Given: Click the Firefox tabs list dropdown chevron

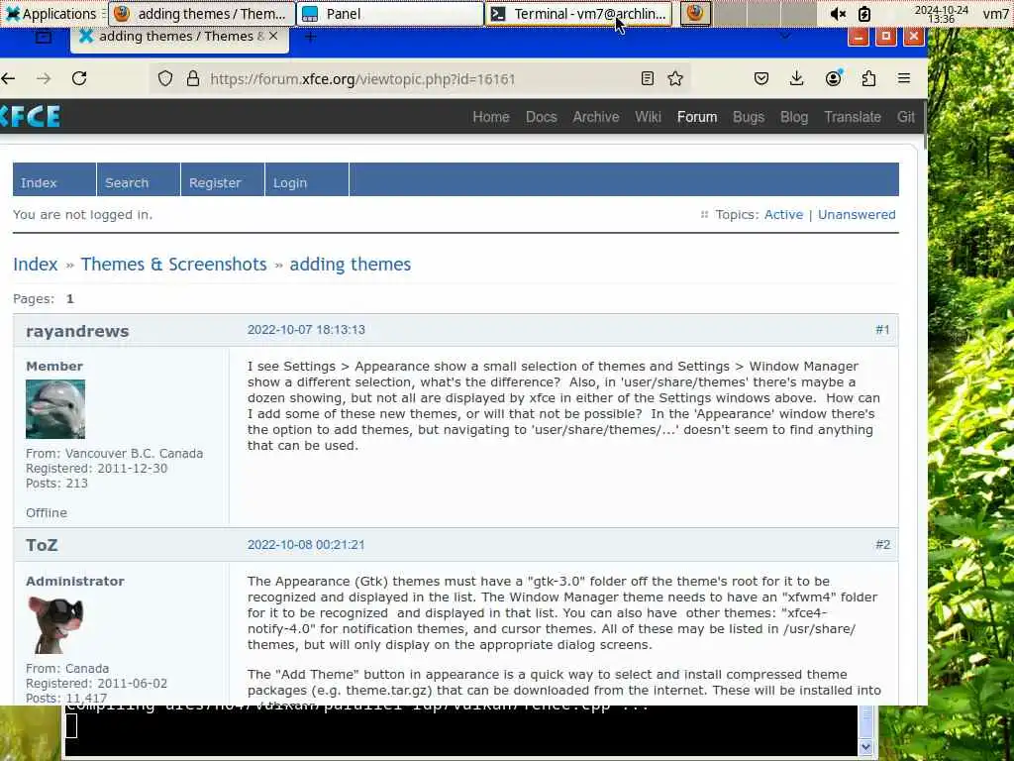Looking at the screenshot, I should [785, 37].
